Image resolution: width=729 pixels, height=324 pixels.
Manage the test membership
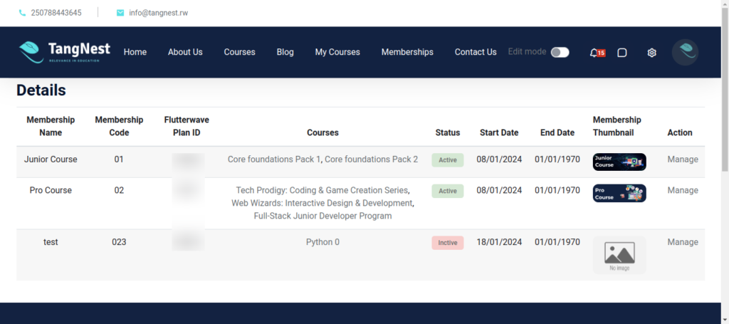pos(682,242)
